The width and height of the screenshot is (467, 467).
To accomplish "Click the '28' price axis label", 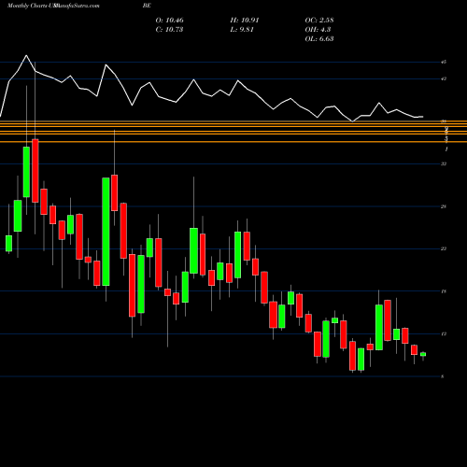I will click(444, 206).
